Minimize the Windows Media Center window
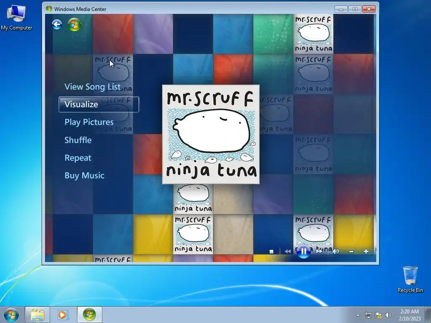The image size is (431, 323). pyautogui.click(x=341, y=9)
